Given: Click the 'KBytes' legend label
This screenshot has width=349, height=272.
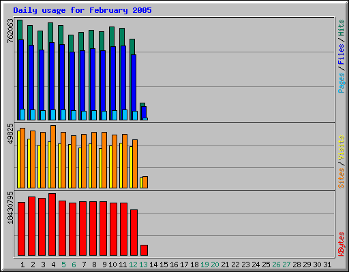Looking at the screenshot, I should (x=341, y=244).
